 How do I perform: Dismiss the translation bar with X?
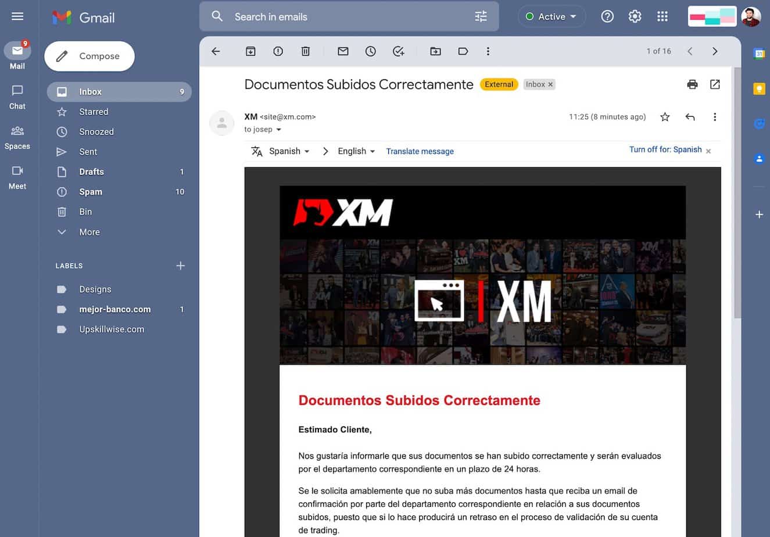click(708, 151)
